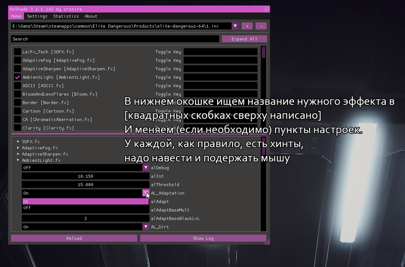The image size is (405, 267).
Task: Click the alInt value slider field
Action: pos(85,176)
